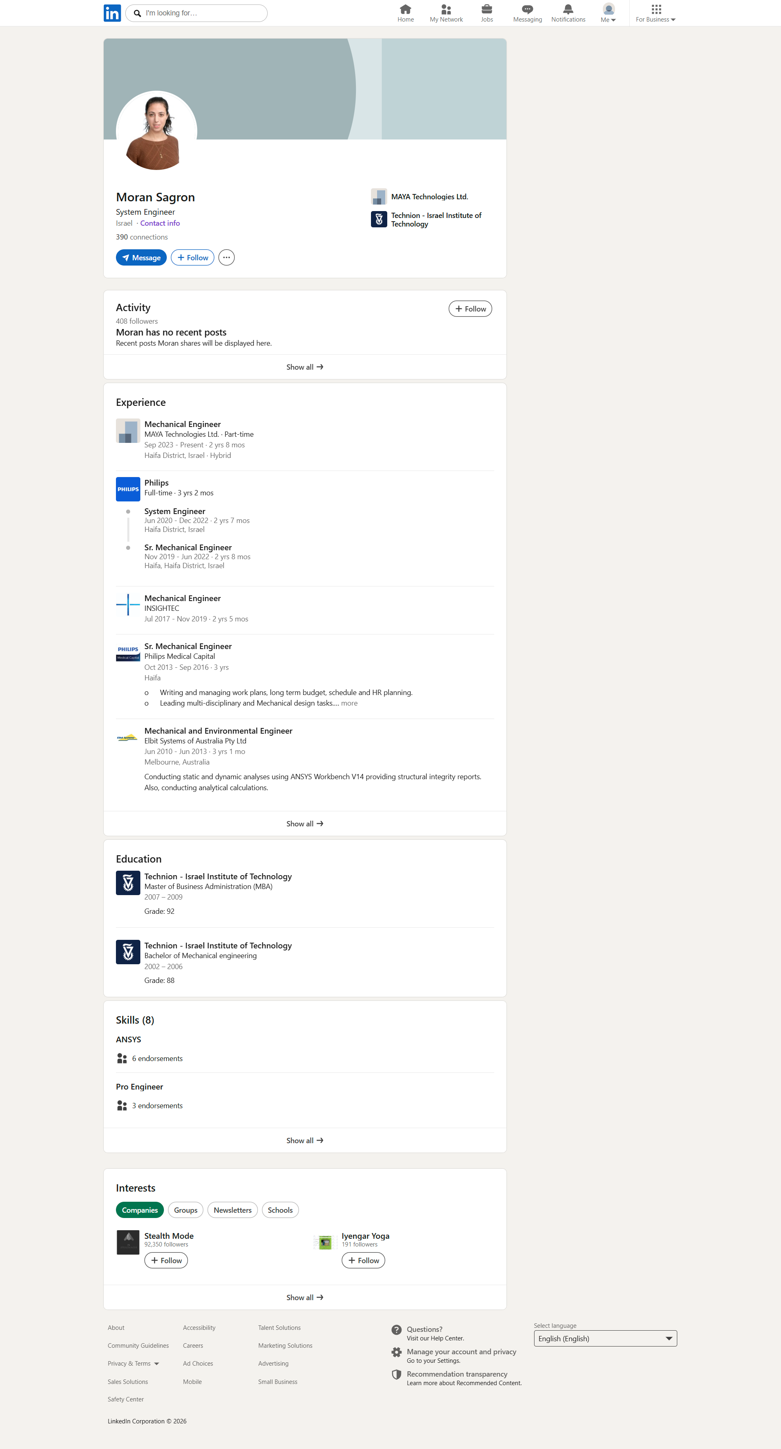Image resolution: width=781 pixels, height=1449 pixels.
Task: Select the Newsletters interests tab
Action: [232, 1210]
